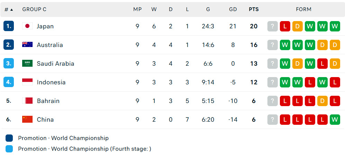This screenshot has height=159, width=345.
Task: Click Japan's gray question mark form icon
Action: tap(273, 26)
